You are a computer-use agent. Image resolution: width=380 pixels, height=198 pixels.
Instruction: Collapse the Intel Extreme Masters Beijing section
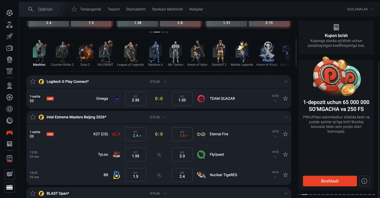[x=286, y=117]
